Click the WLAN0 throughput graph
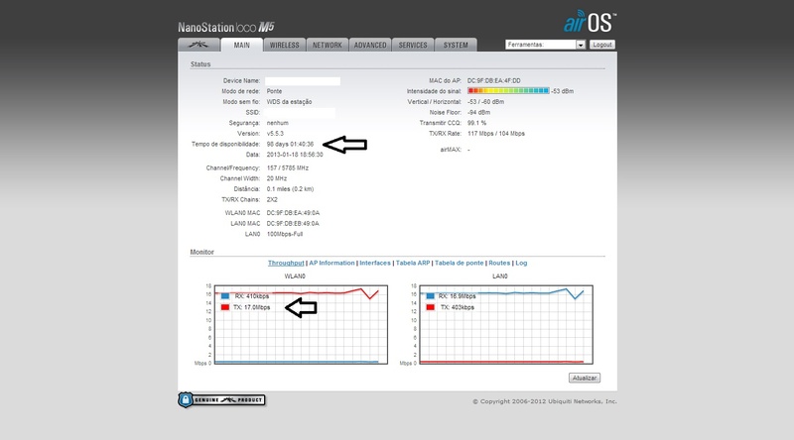Image resolution: width=794 pixels, height=440 pixels. click(x=301, y=325)
